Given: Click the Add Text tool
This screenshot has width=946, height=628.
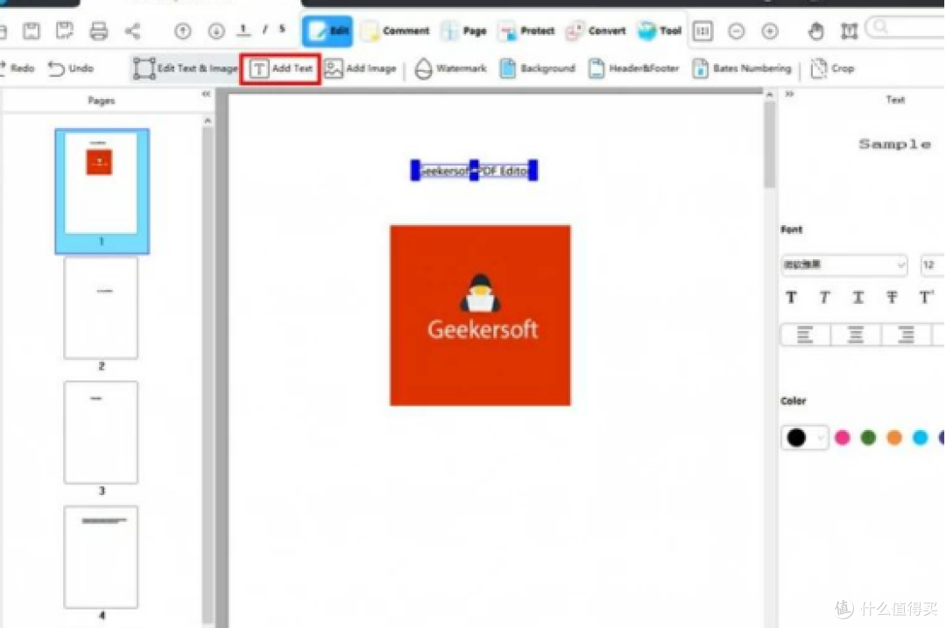Looking at the screenshot, I should point(280,68).
